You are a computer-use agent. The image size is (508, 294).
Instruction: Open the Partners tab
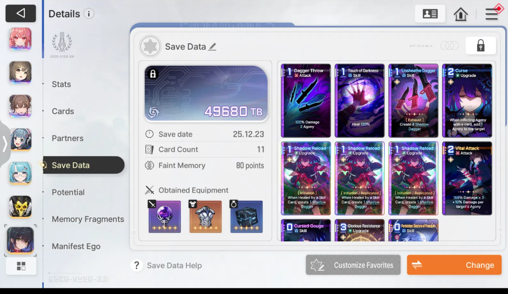click(68, 138)
